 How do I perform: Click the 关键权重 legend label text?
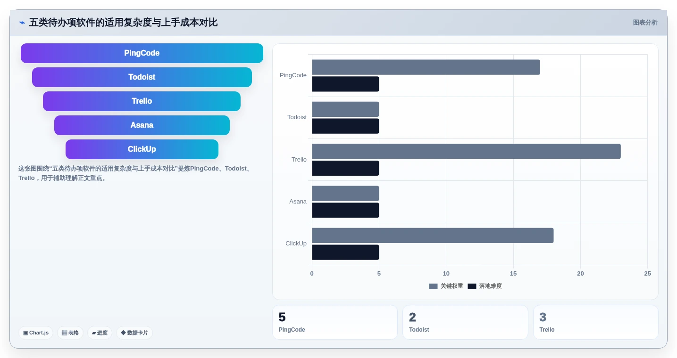coord(452,286)
